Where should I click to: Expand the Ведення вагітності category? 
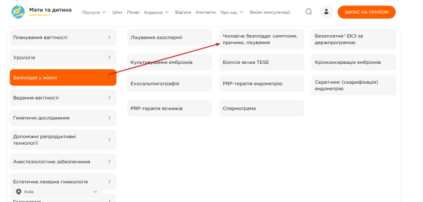(63, 97)
